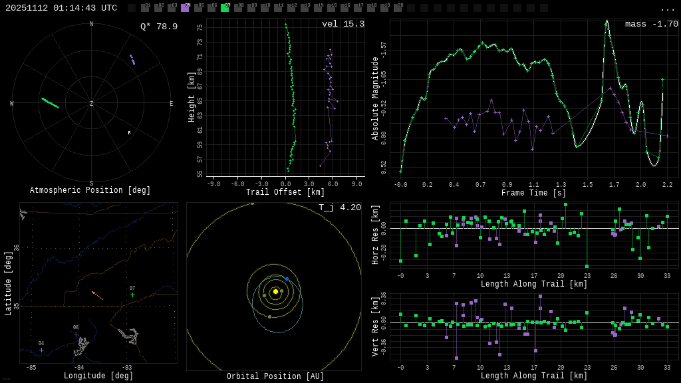681x383 pixels.
Task: Toggle the station 01 indicator box
Action: pyautogui.click(x=145, y=8)
